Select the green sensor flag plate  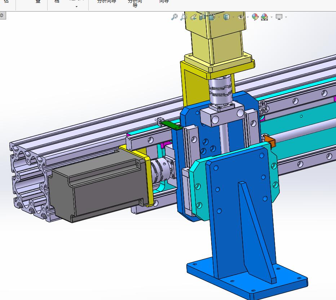pos(172,125)
